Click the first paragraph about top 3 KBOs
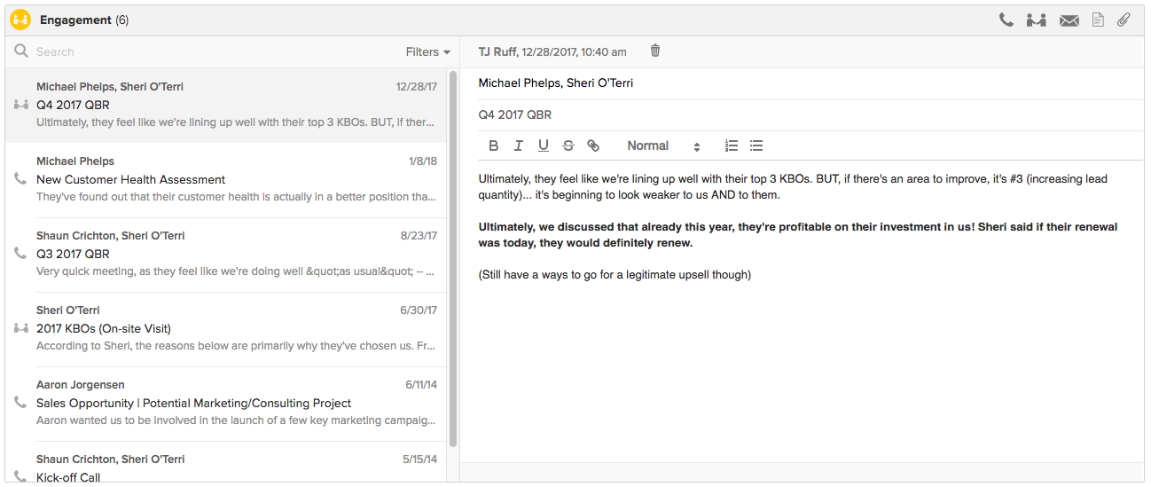The image size is (1151, 487). click(x=792, y=187)
